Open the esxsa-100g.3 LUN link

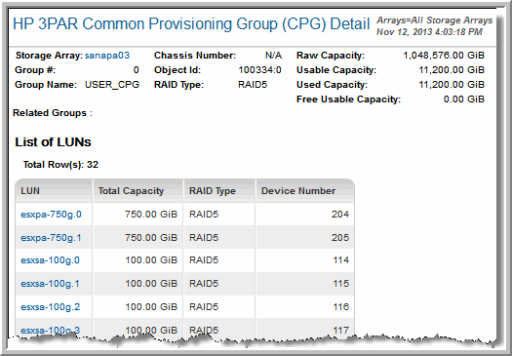pos(51,331)
